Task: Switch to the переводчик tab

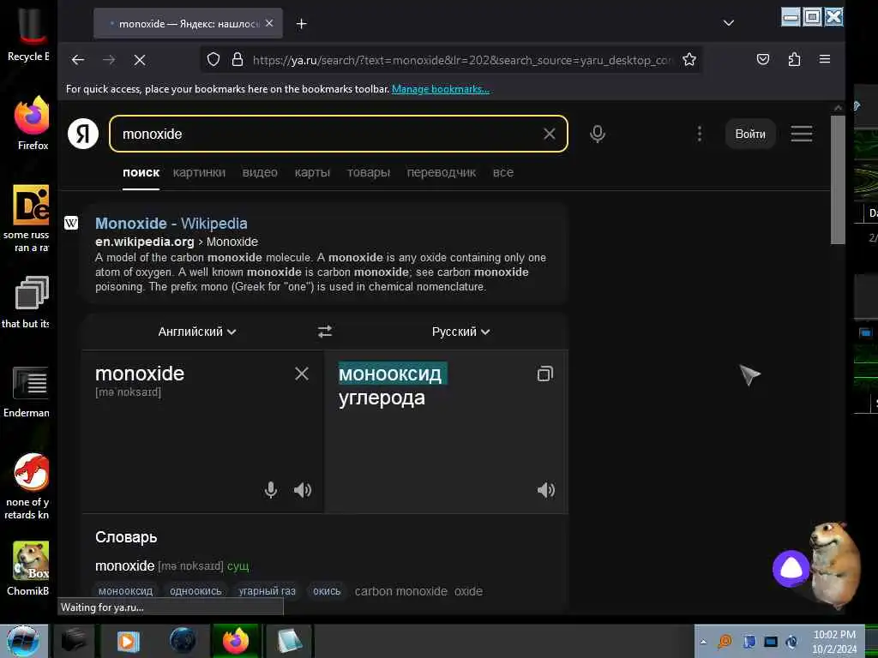Action: [442, 172]
